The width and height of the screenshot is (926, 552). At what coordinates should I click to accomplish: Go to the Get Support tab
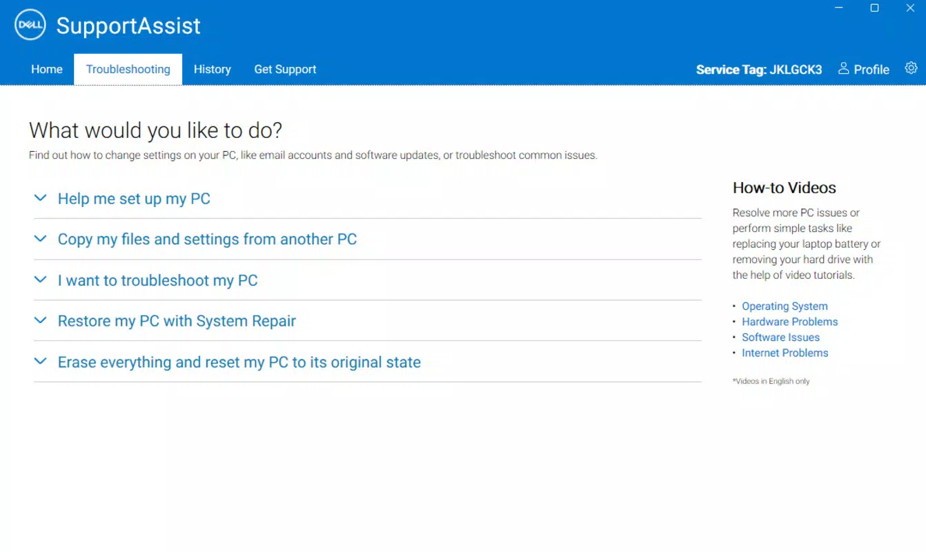click(x=285, y=69)
